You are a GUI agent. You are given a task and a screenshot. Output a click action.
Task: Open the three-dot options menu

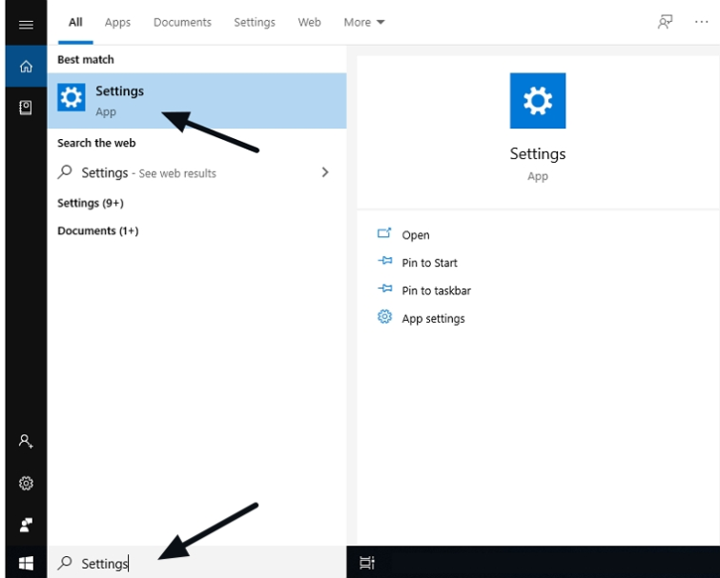[703, 23]
